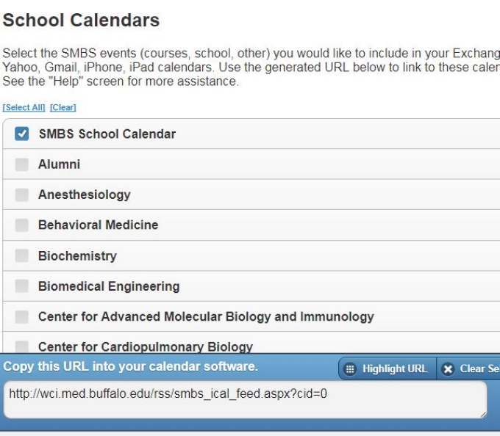Click the SMBS School Calendar label
Image resolution: width=500 pixels, height=436 pixels.
pyautogui.click(x=107, y=134)
